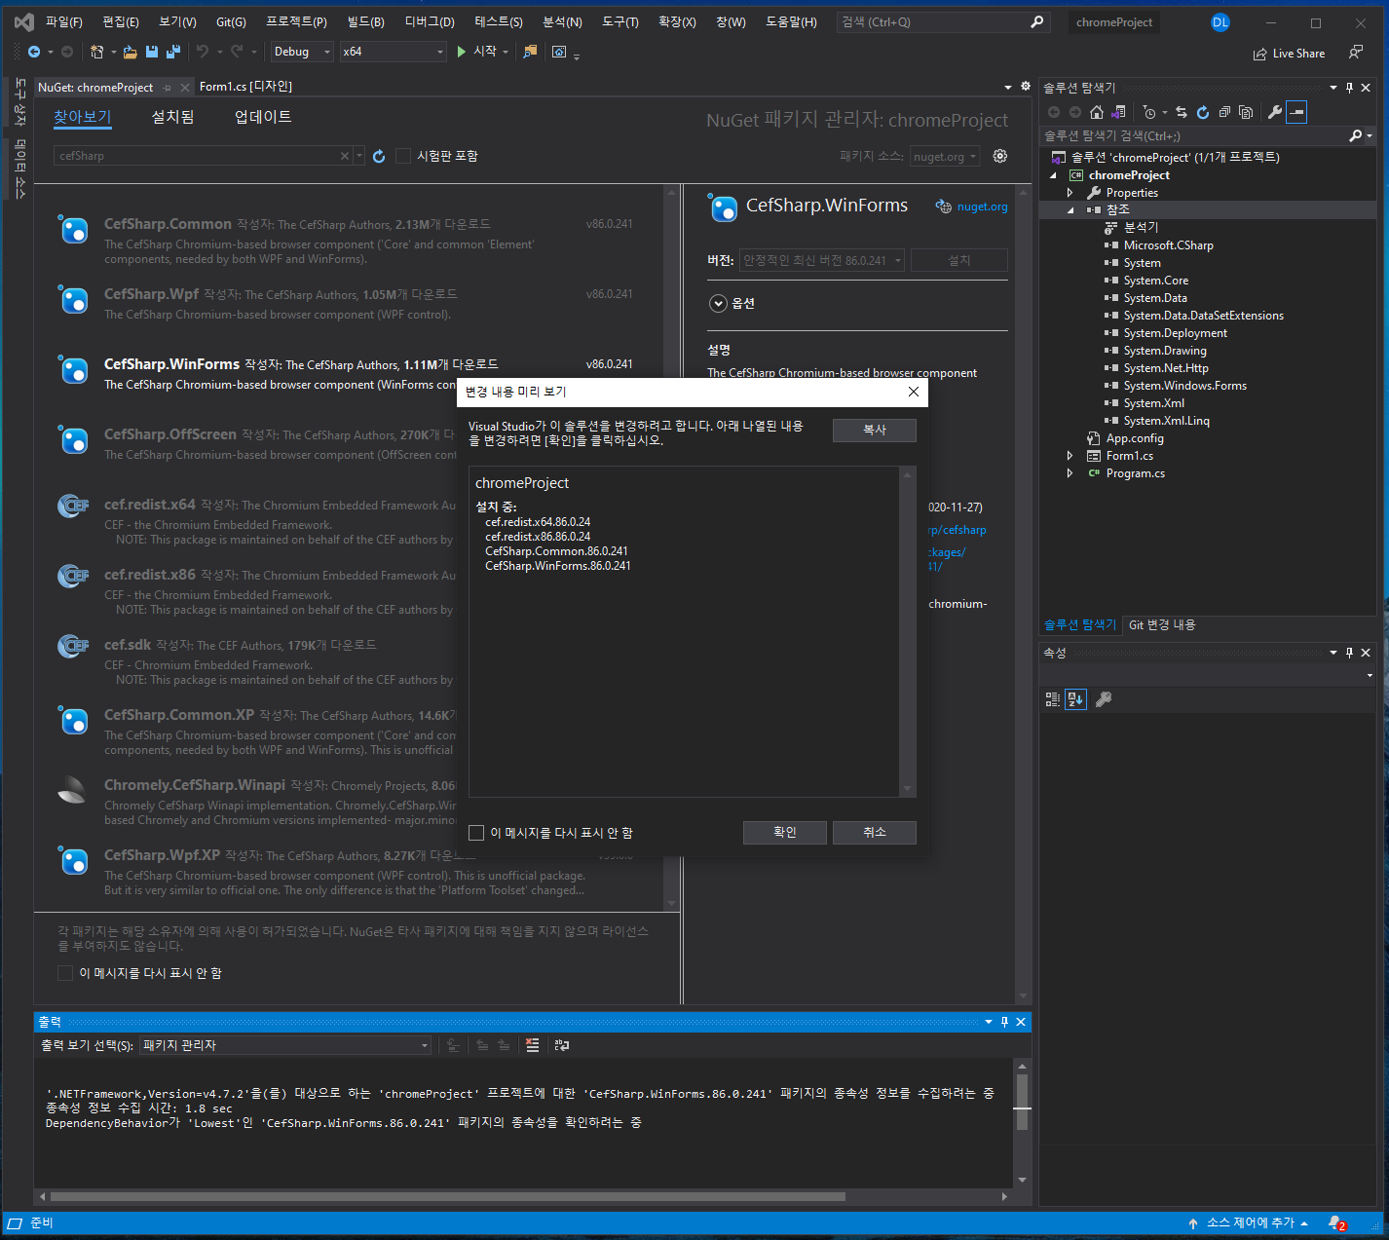
Task: Collapse the chromeProject project node
Action: coord(1053,175)
